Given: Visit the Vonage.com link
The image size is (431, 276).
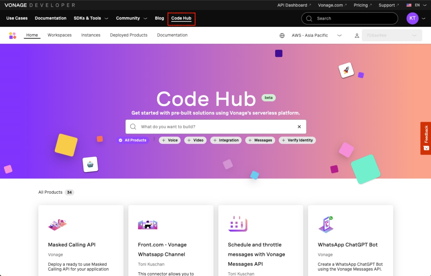Looking at the screenshot, I should tap(333, 5).
